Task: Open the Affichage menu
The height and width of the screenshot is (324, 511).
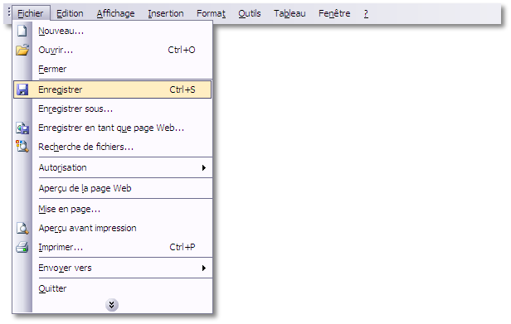Action: click(115, 13)
